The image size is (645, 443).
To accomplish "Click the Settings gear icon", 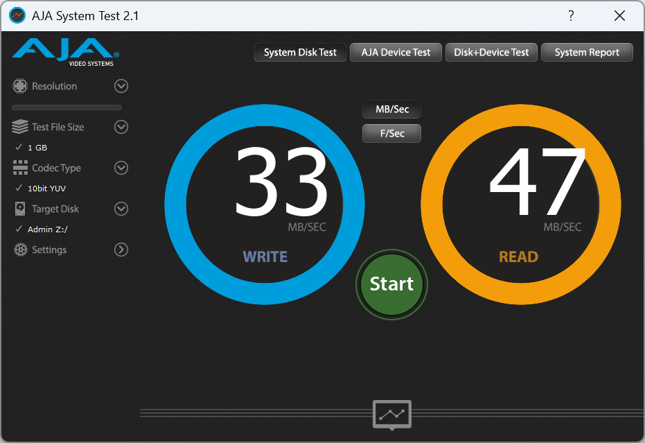I will click(x=20, y=250).
